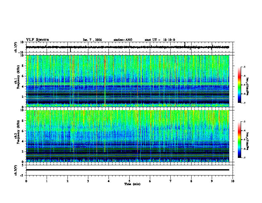Click time axis tick label "8"
Viewport: 262px width, 203px height.
[191, 181]
